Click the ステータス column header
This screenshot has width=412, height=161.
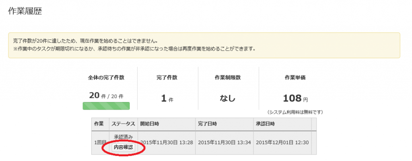point(123,123)
